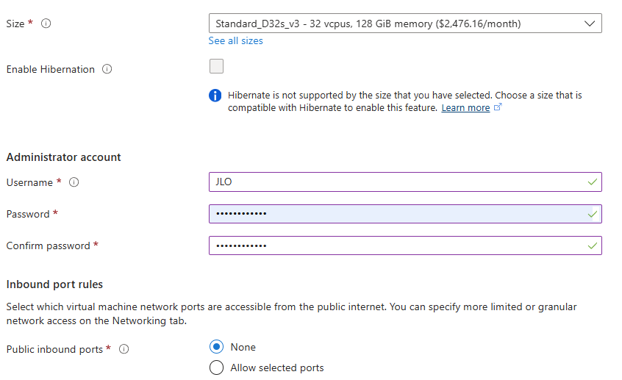Click the info icon beside Username
Image resolution: width=622 pixels, height=380 pixels.
click(x=74, y=182)
